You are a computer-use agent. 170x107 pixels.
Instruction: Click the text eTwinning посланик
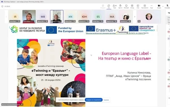click(x=138, y=79)
